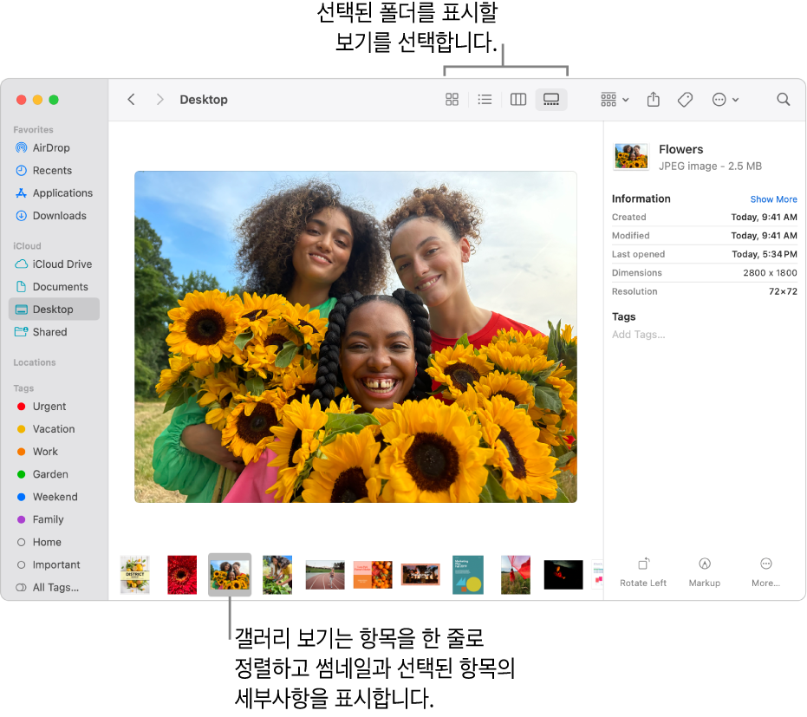Select the orange fruit thumbnail
The width and height of the screenshot is (807, 717).
pos(373,575)
